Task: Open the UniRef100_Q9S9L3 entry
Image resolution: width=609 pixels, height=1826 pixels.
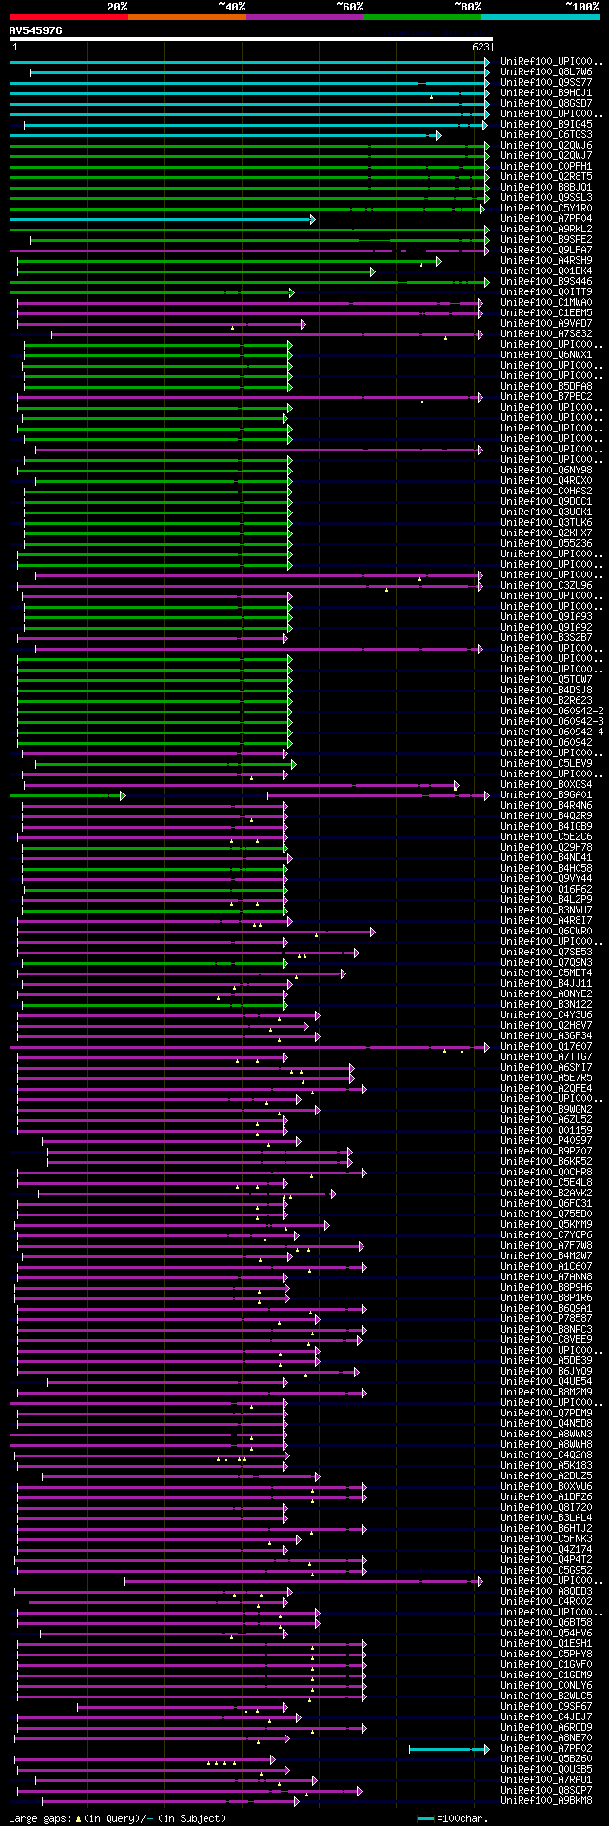Action: click(546, 198)
